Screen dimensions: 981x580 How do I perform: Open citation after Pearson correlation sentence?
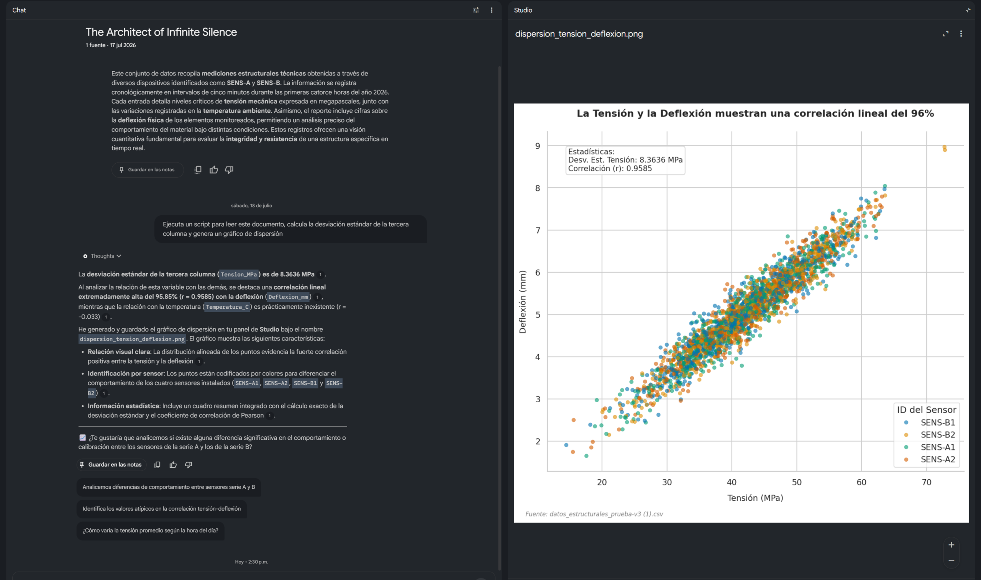click(269, 416)
